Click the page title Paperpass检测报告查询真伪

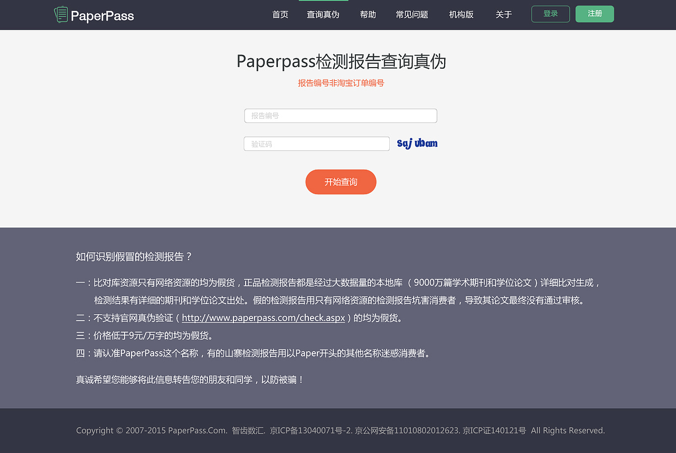tap(341, 61)
